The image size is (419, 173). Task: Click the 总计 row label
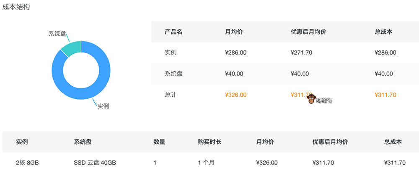pyautogui.click(x=171, y=95)
